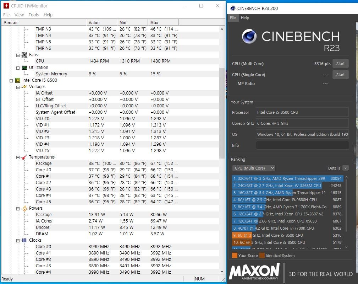Click the Cinebench ranking scroll down arrow

(346, 247)
